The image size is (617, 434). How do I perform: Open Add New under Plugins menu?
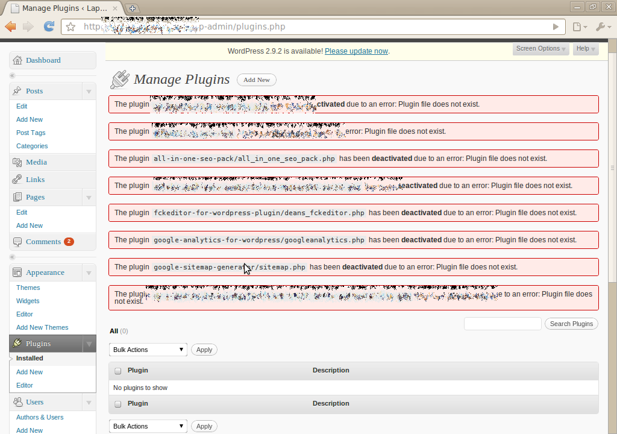pyautogui.click(x=29, y=372)
